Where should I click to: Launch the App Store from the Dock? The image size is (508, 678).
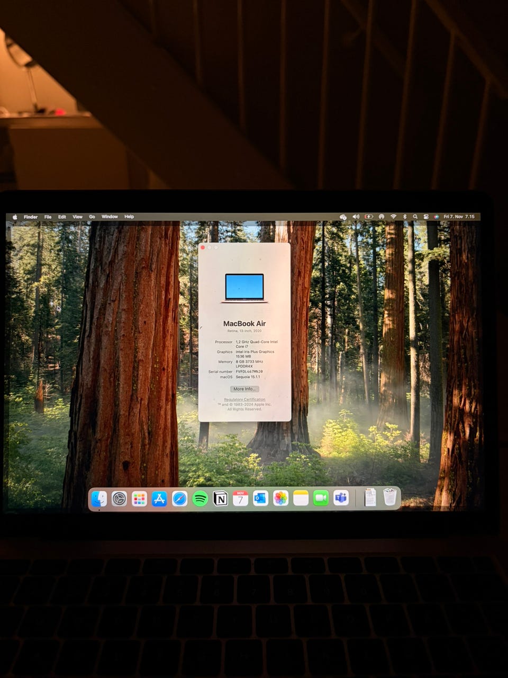pyautogui.click(x=159, y=498)
